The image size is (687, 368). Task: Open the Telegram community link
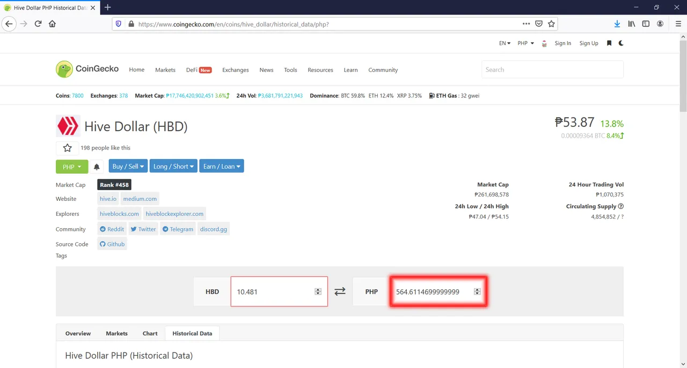178,229
